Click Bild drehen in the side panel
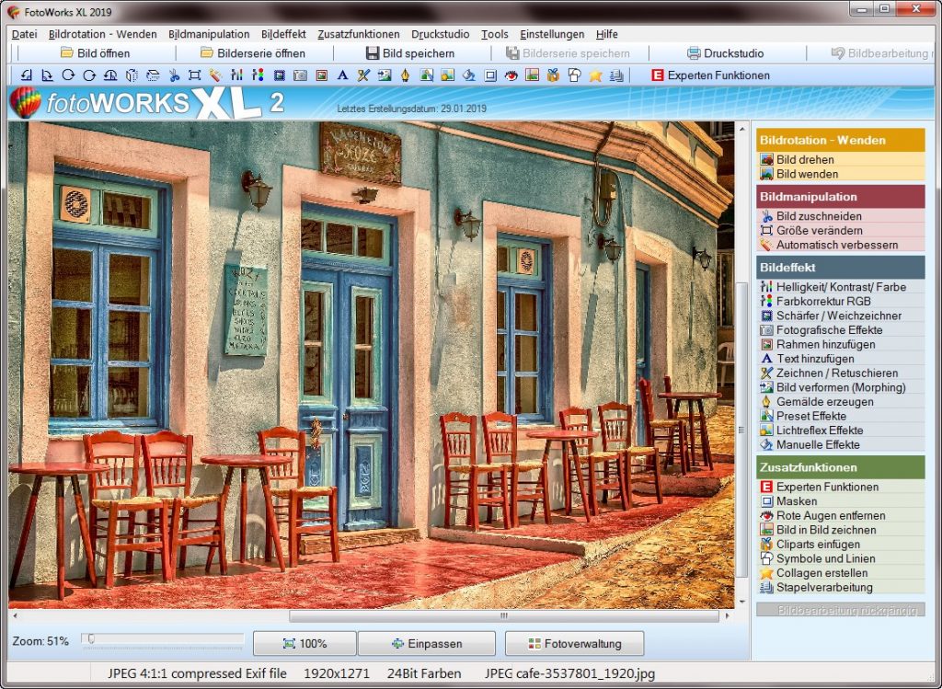 coord(805,159)
